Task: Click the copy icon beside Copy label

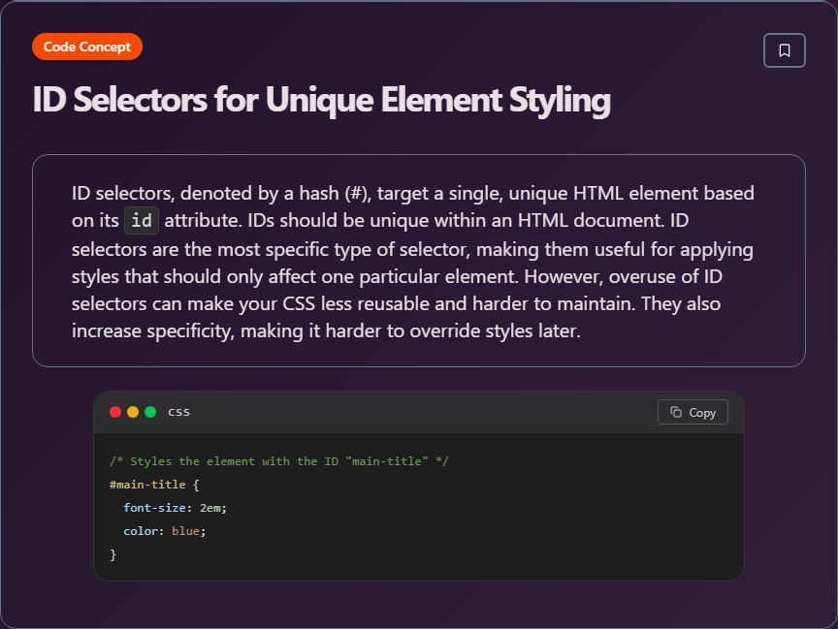Action: 677,412
